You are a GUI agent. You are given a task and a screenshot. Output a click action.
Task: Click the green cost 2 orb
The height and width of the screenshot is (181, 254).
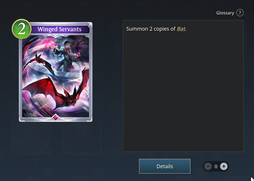point(22,29)
